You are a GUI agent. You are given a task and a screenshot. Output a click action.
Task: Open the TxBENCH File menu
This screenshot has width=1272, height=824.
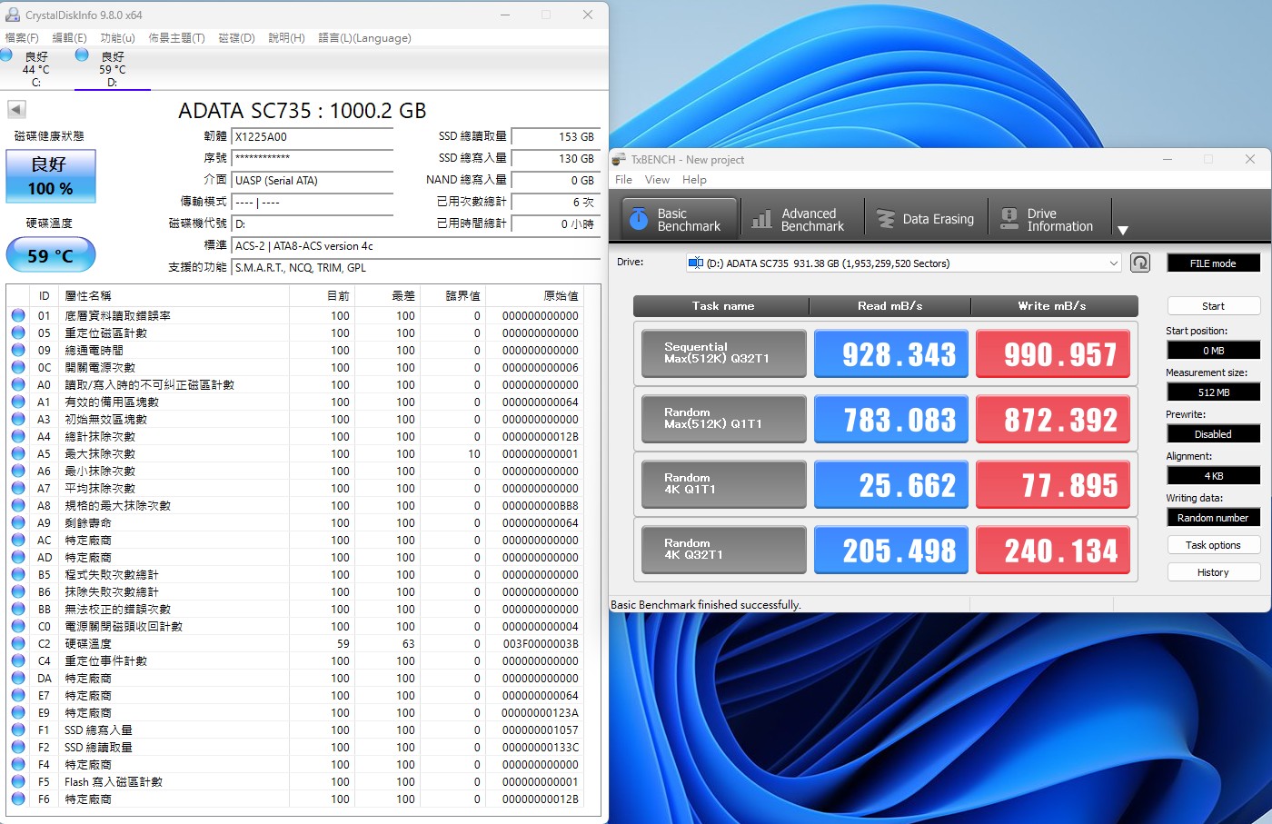[x=623, y=180]
